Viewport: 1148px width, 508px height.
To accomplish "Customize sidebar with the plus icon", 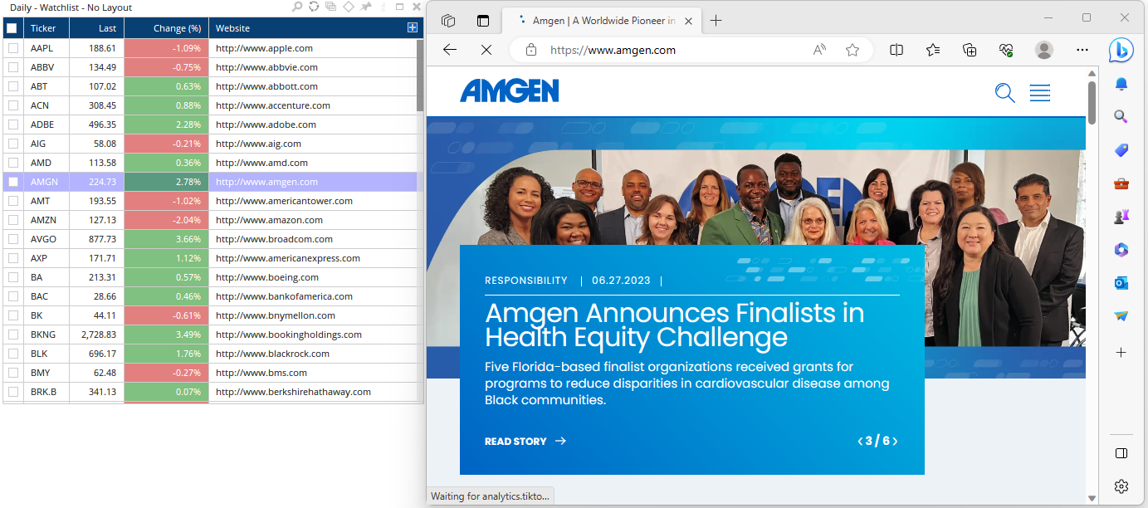I will pyautogui.click(x=1121, y=352).
